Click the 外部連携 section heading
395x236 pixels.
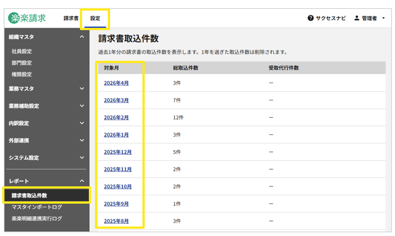18,141
